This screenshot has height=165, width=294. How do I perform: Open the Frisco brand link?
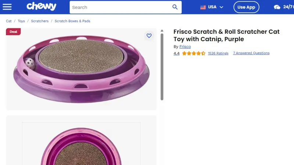tap(185, 47)
